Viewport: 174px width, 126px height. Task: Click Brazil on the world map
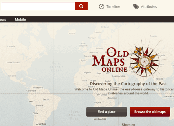[x=46, y=99]
